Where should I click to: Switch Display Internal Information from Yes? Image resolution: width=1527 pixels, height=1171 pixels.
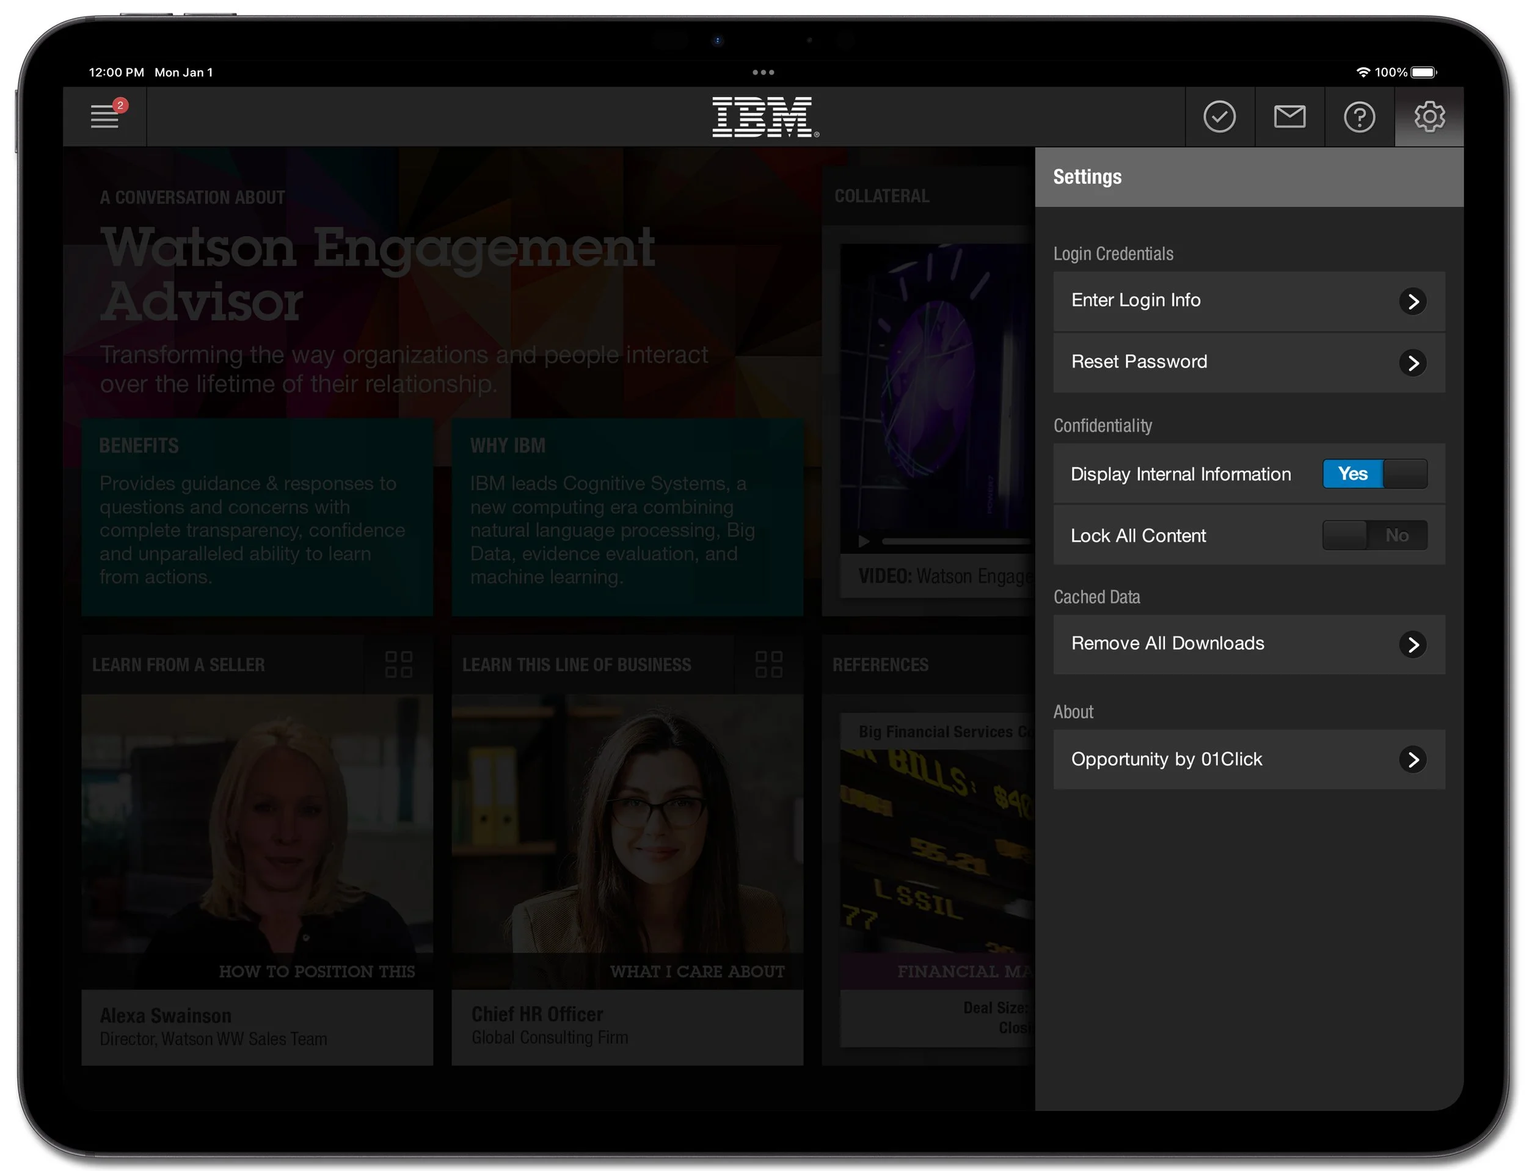tap(1374, 474)
